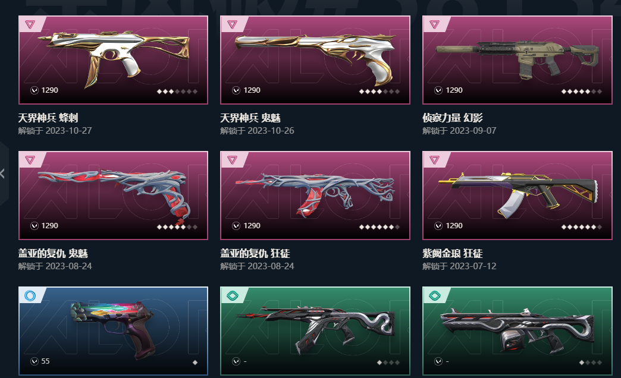Select the 紫阙金琅 狂徒 skin image
This screenshot has height=378, width=621.
tap(517, 195)
